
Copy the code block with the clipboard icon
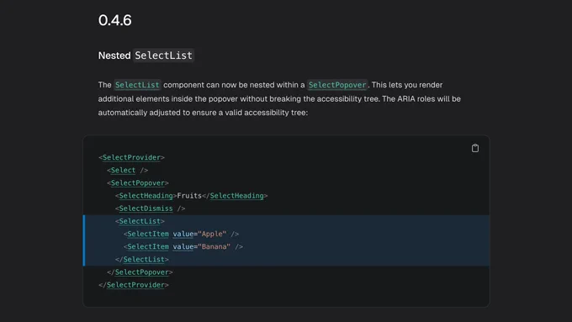tap(475, 148)
